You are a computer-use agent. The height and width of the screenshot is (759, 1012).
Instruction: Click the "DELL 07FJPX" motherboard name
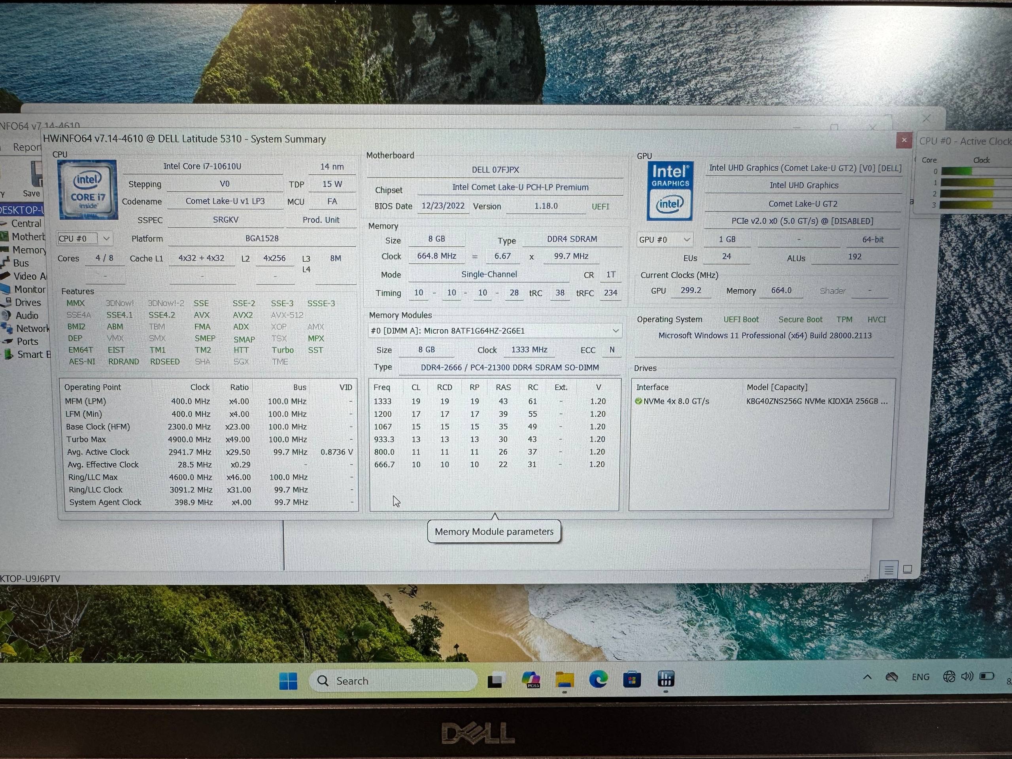point(495,170)
